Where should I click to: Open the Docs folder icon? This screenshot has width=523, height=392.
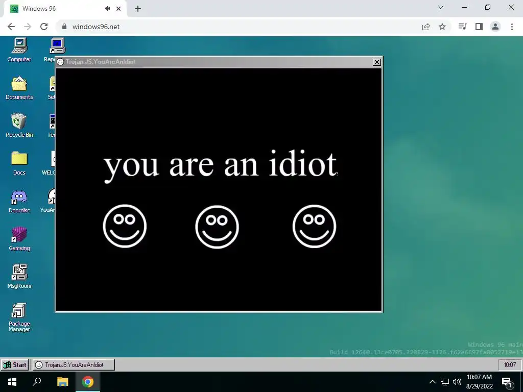coord(19,163)
